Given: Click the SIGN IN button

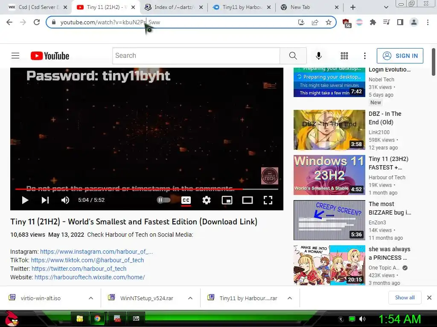Looking at the screenshot, I should tap(400, 56).
